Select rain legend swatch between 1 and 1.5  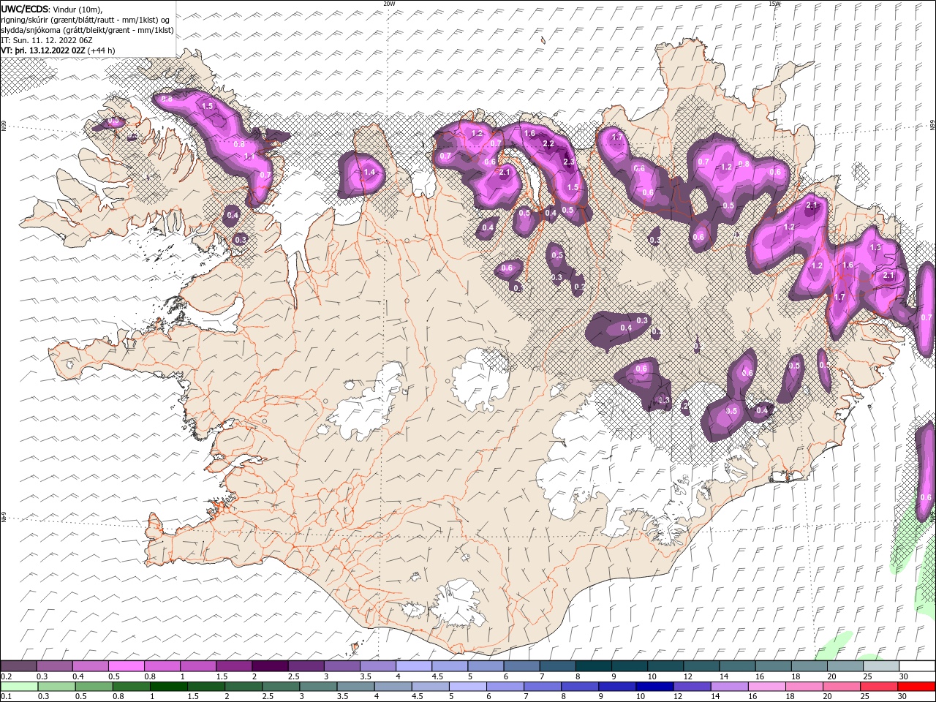tap(169, 687)
